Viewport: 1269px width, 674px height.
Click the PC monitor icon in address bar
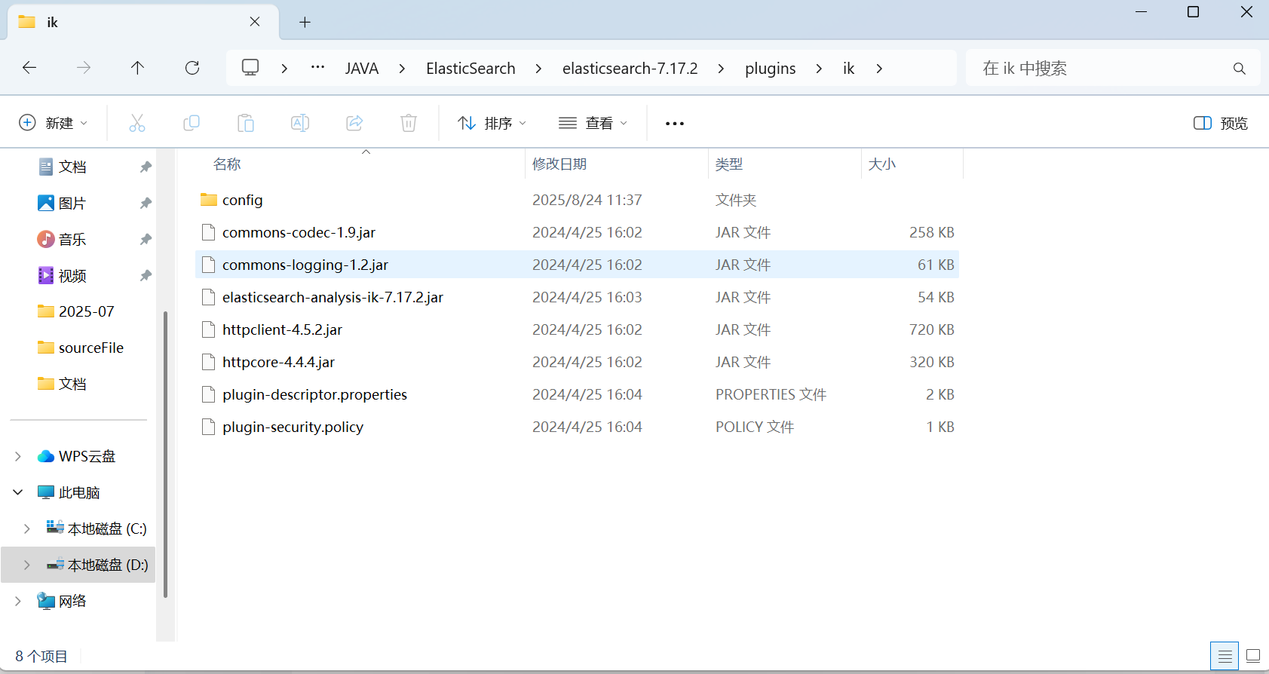tap(250, 68)
